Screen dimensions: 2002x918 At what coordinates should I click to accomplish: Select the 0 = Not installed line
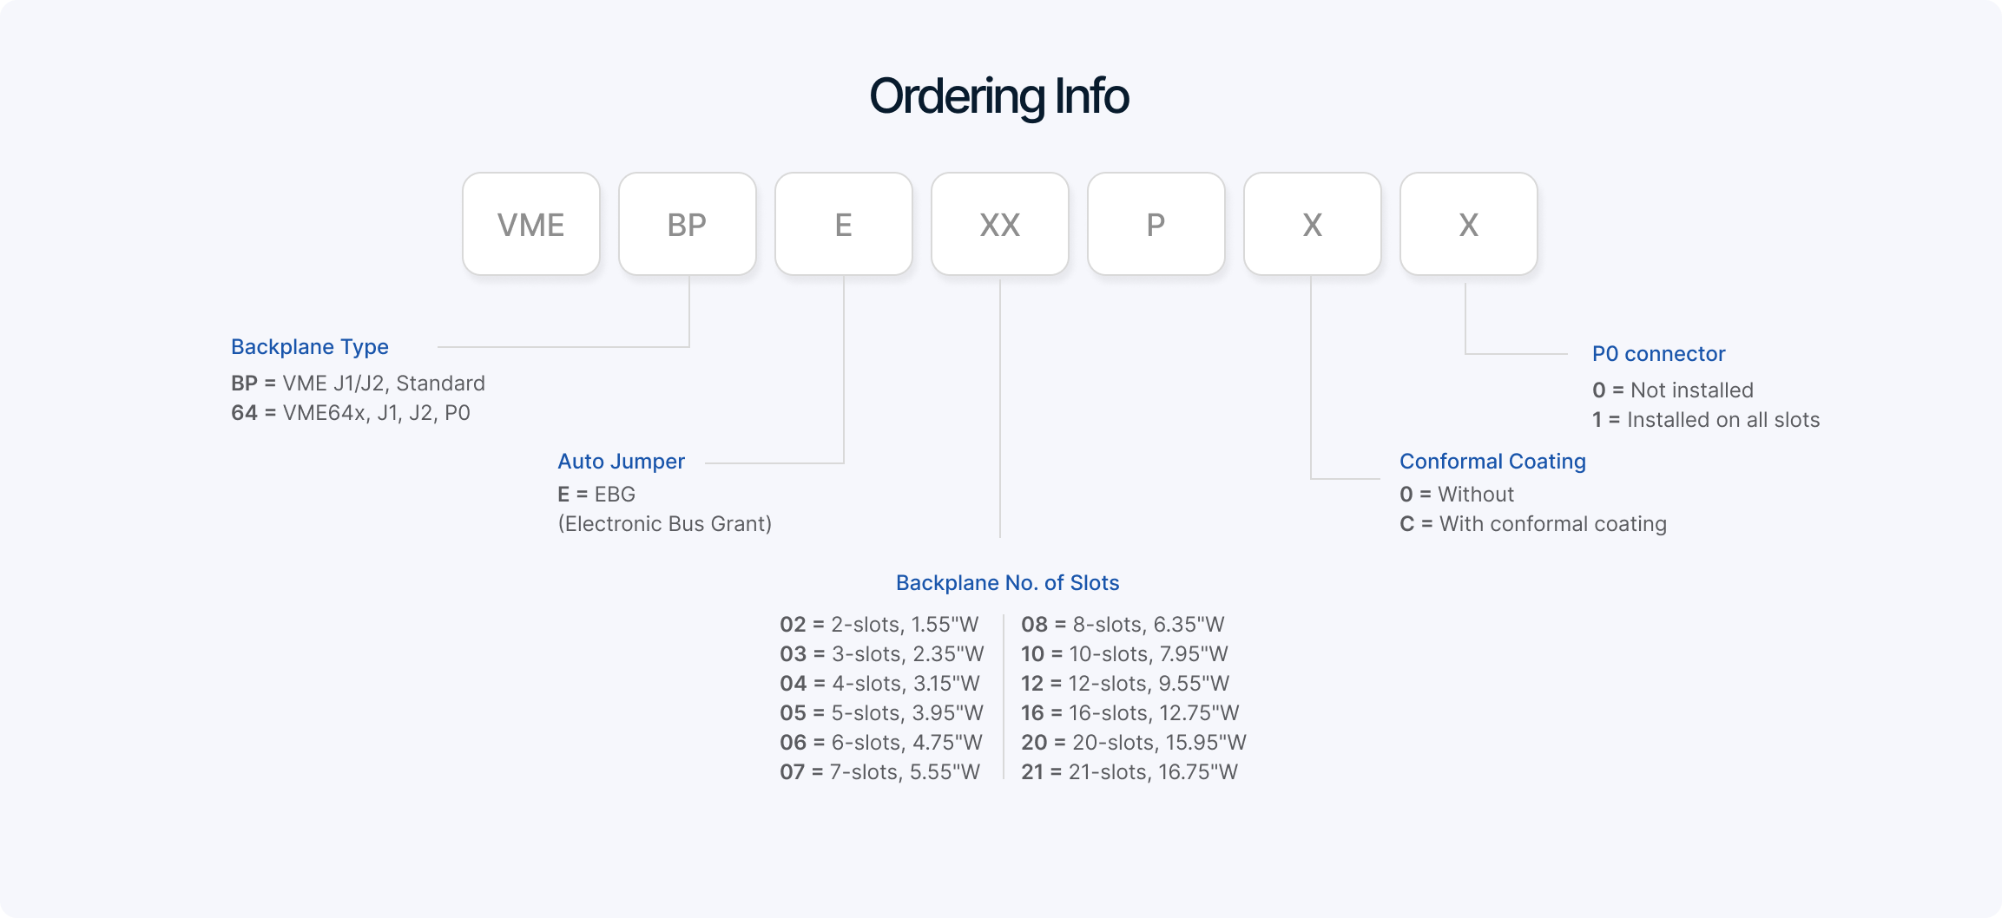click(x=1672, y=390)
